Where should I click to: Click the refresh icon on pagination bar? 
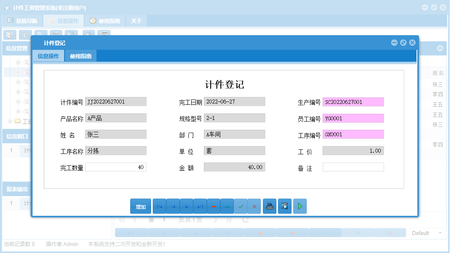244,219
